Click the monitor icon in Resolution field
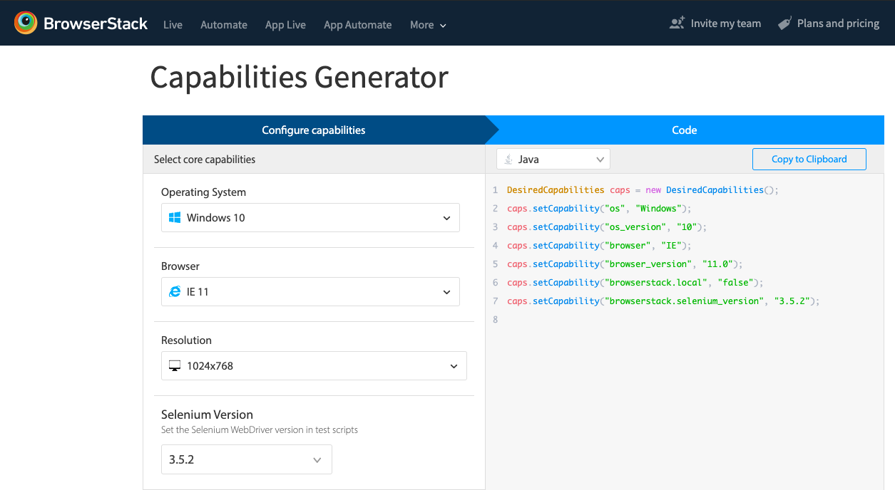Screen dimensions: 895x490 [175, 366]
